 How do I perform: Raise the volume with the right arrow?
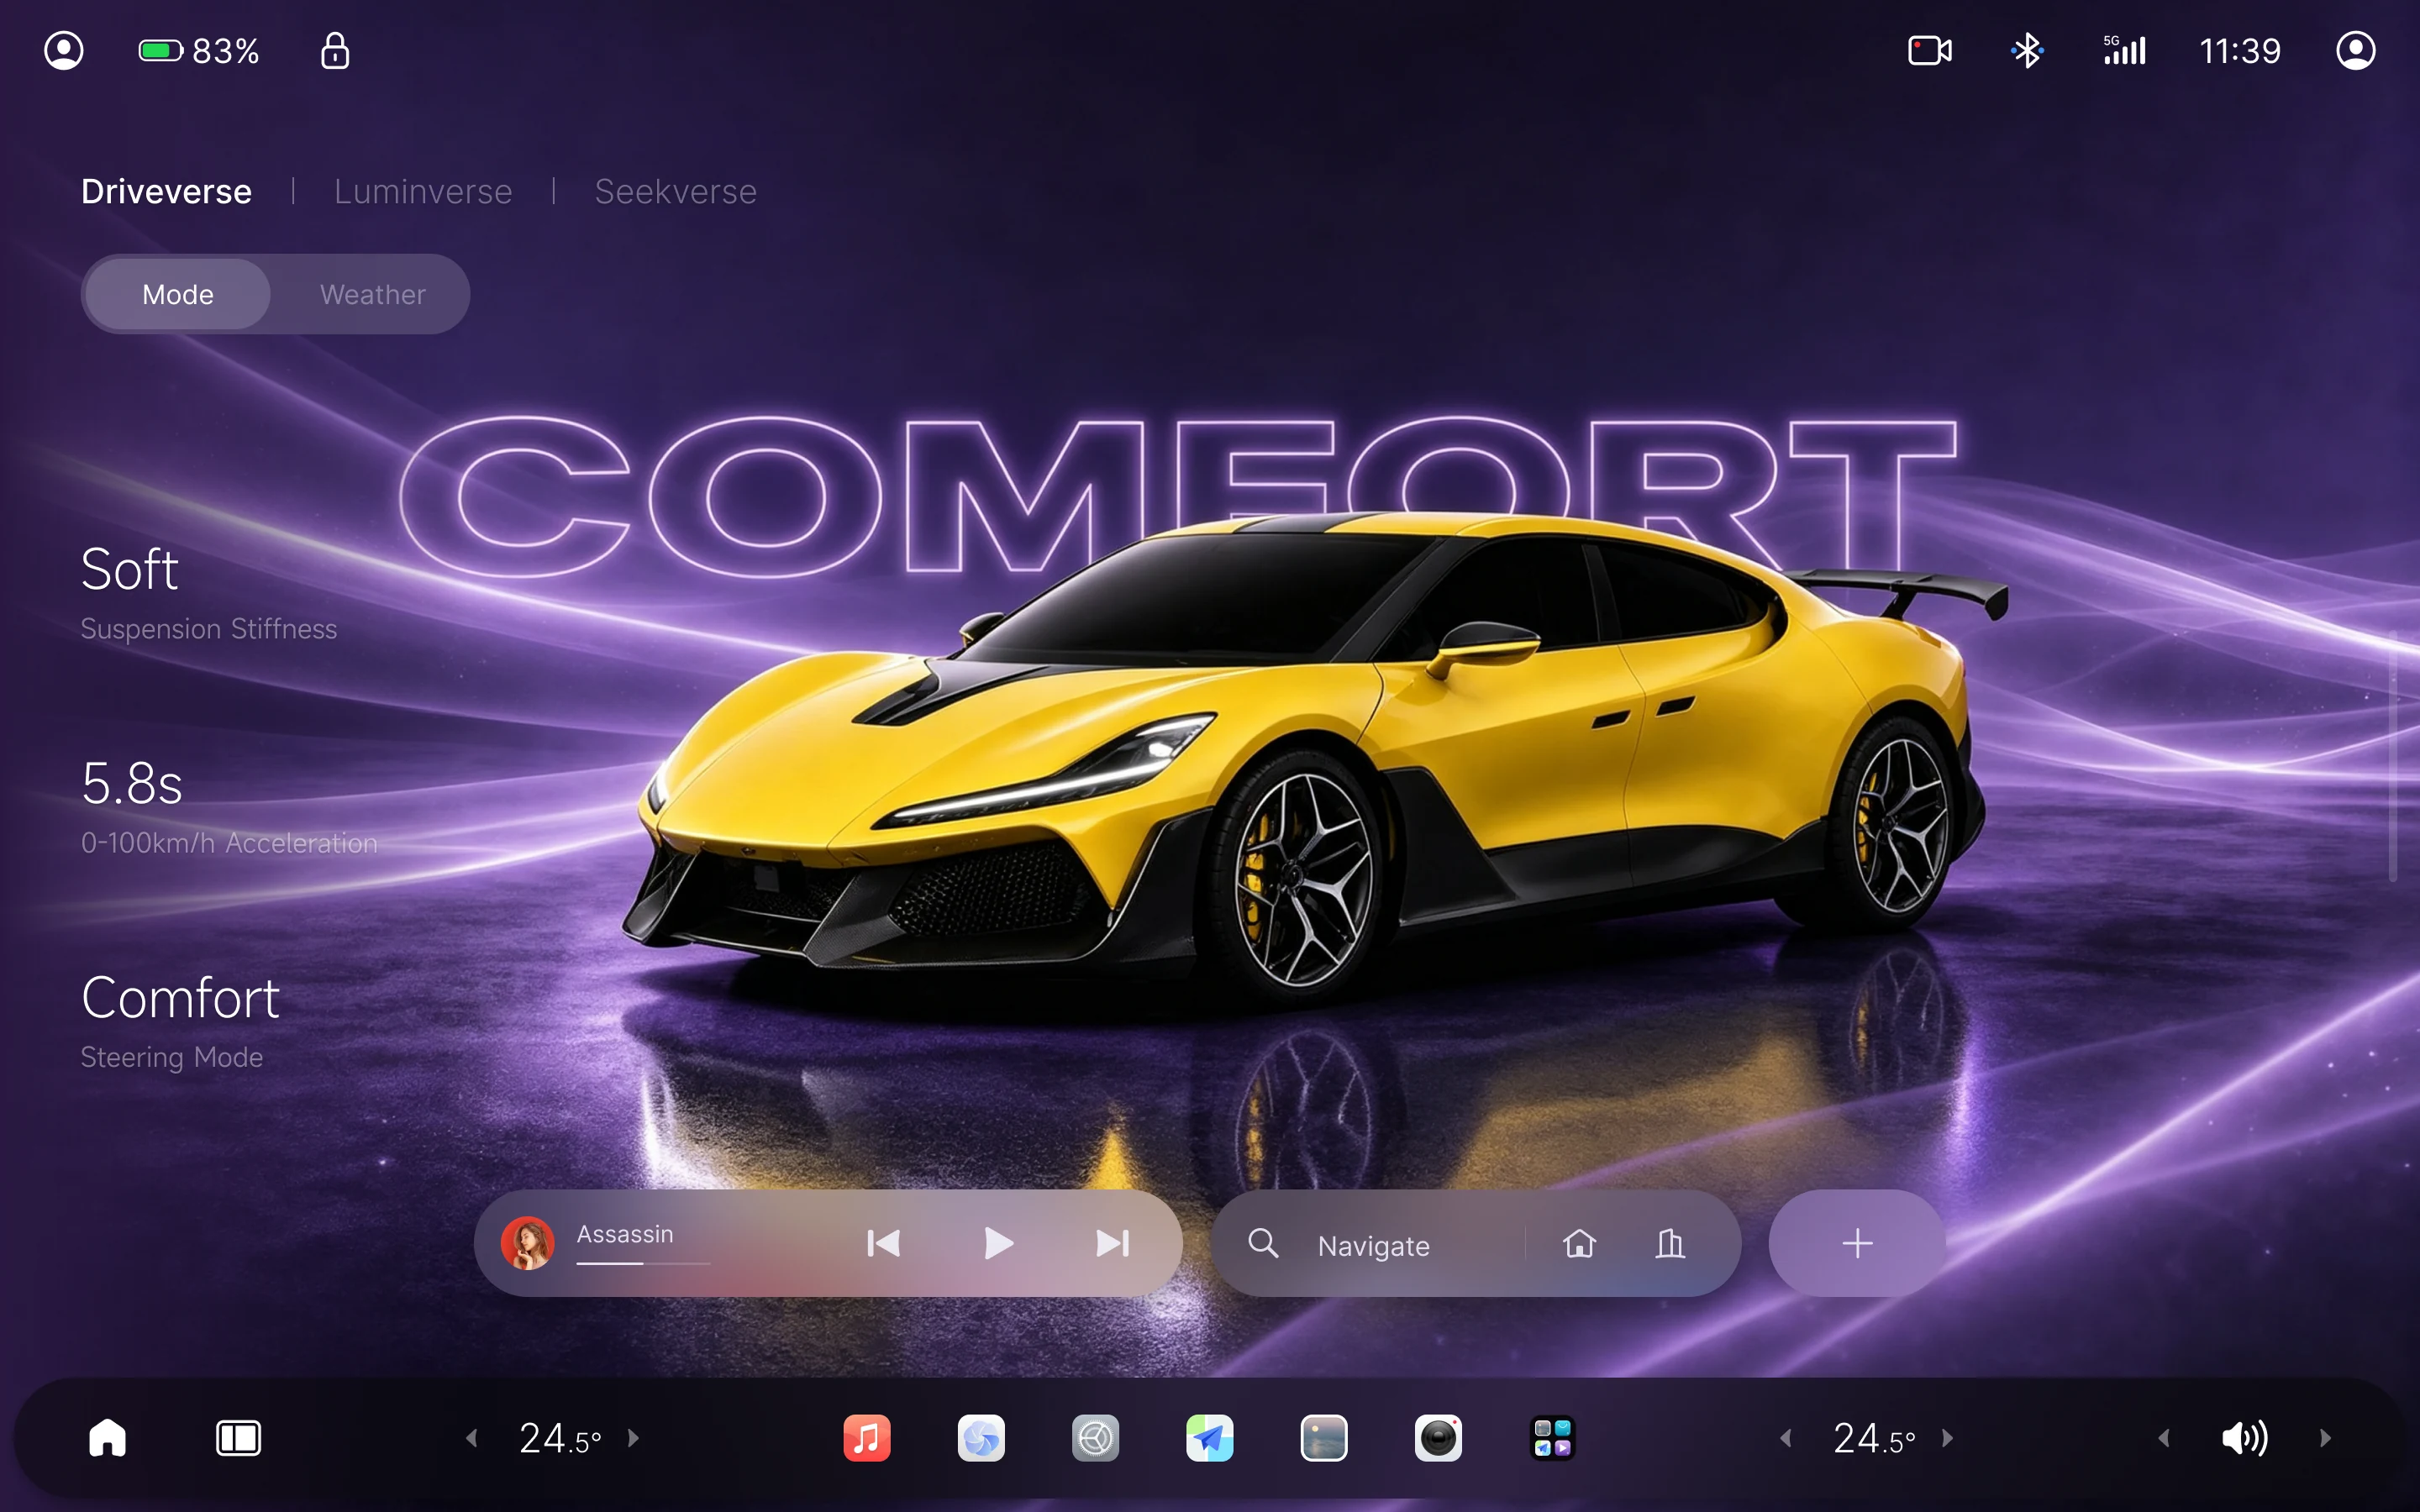pos(2324,1438)
